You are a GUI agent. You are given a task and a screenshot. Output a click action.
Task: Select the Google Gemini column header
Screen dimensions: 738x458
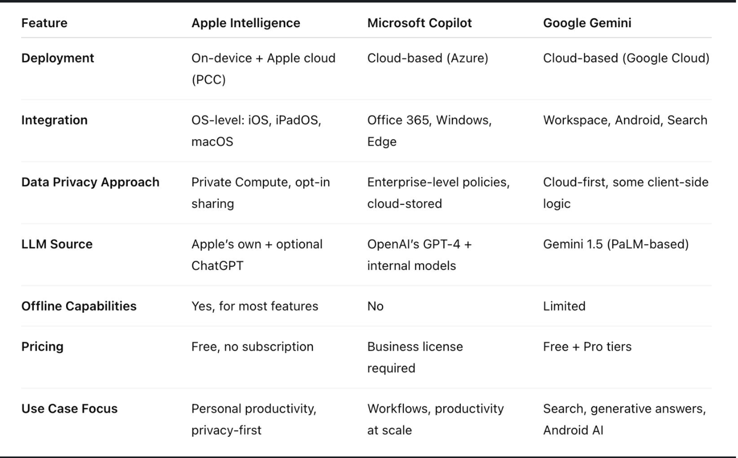(x=587, y=23)
